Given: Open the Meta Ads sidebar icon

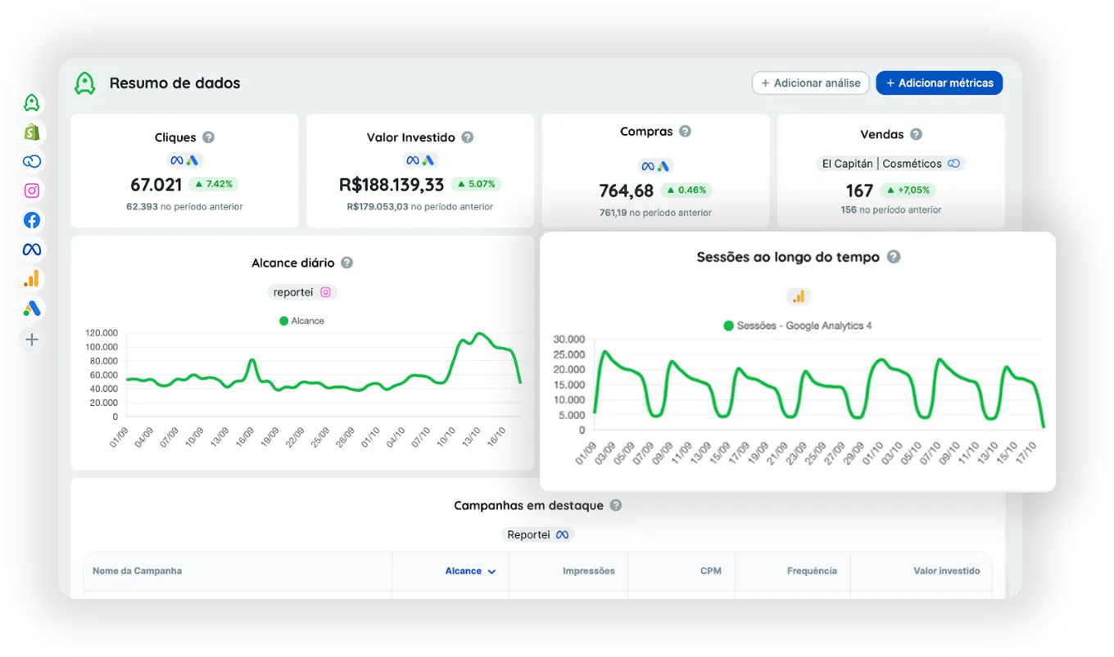Looking at the screenshot, I should pyautogui.click(x=31, y=249).
